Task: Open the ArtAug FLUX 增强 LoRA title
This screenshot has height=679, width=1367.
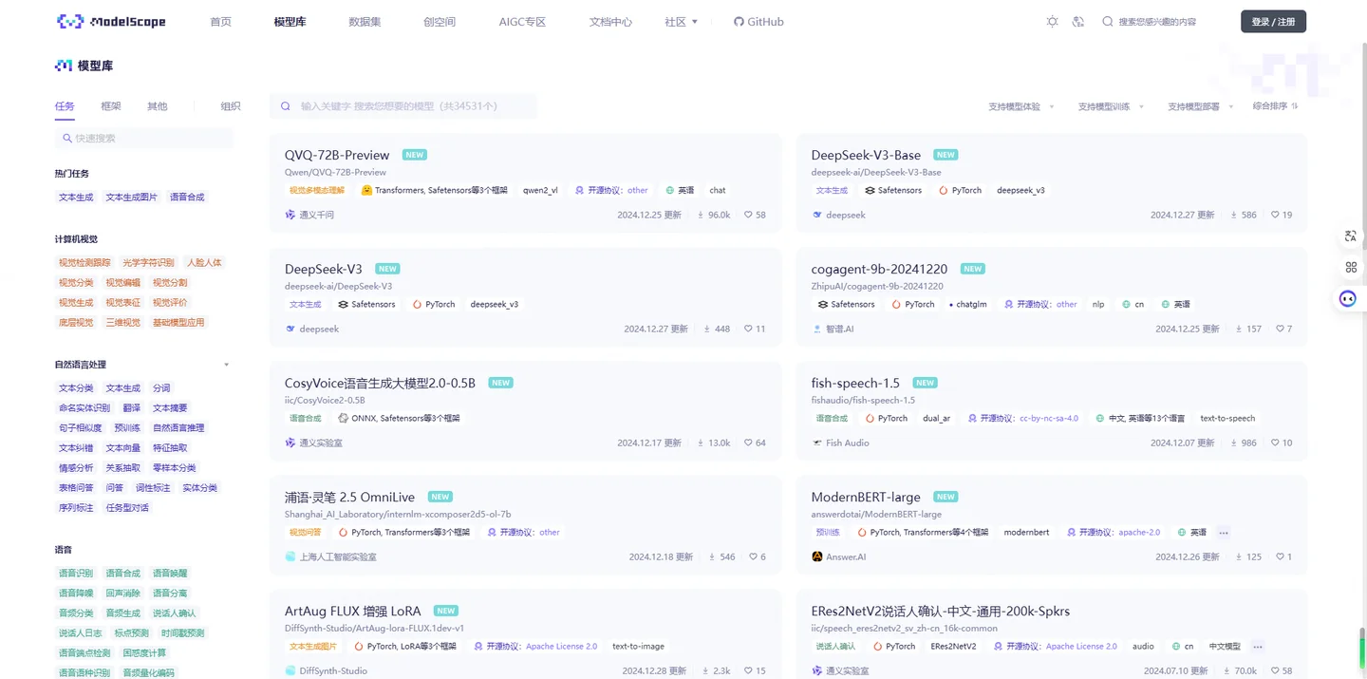Action: pyautogui.click(x=353, y=611)
